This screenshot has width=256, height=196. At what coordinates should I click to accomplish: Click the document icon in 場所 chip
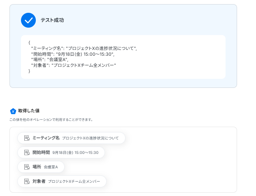(27, 167)
